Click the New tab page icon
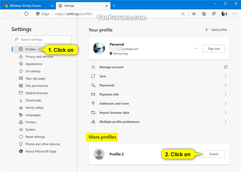This screenshot has width=241, height=172. pyautogui.click(x=21, y=78)
